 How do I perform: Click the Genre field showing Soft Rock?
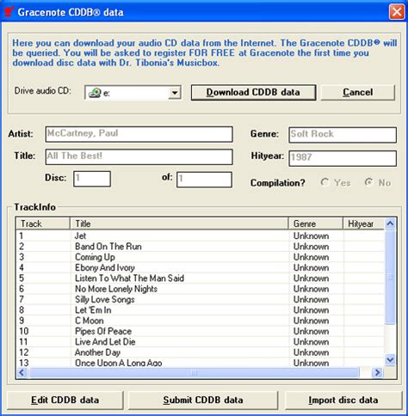pos(343,135)
